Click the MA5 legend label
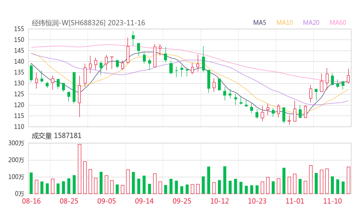Screen dimensions: 356x212 pyautogui.click(x=259, y=23)
